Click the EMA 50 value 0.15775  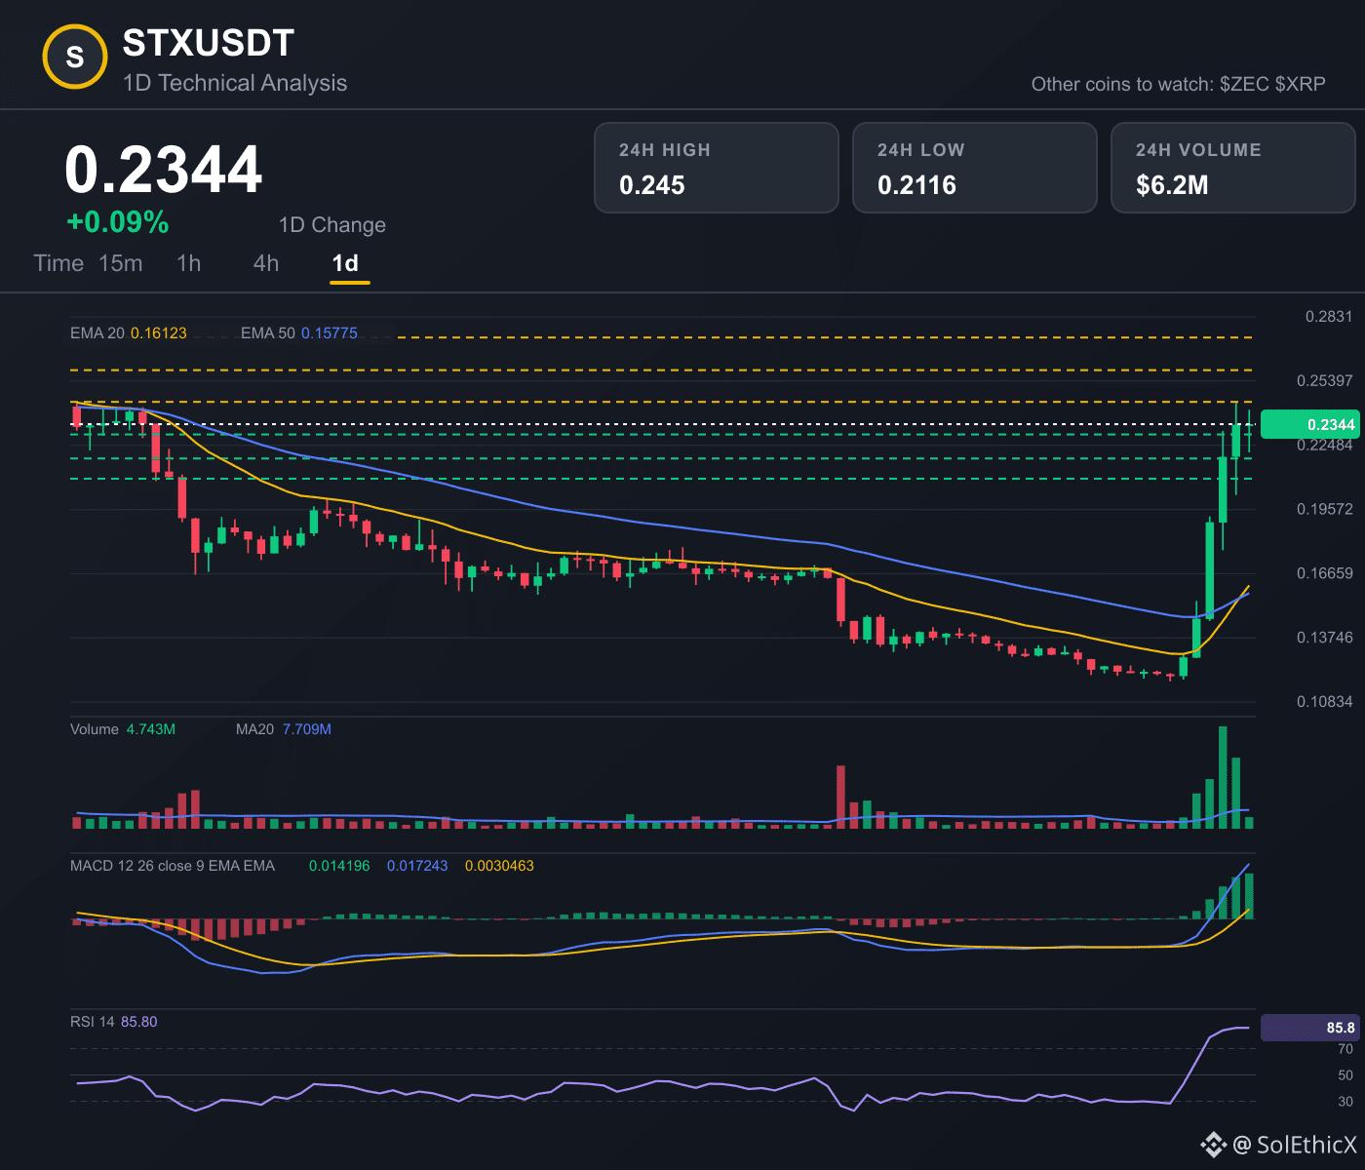pyautogui.click(x=330, y=333)
